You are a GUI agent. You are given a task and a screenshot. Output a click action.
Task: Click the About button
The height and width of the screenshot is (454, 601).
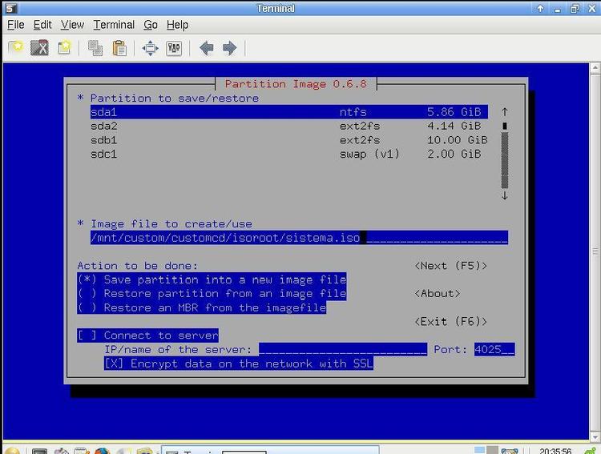(438, 294)
